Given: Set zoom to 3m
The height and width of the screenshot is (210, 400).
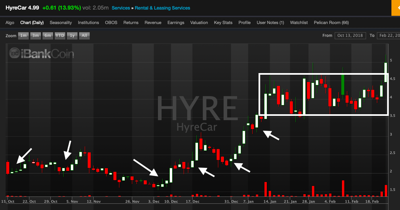Looking at the screenshot, I should point(36,36).
